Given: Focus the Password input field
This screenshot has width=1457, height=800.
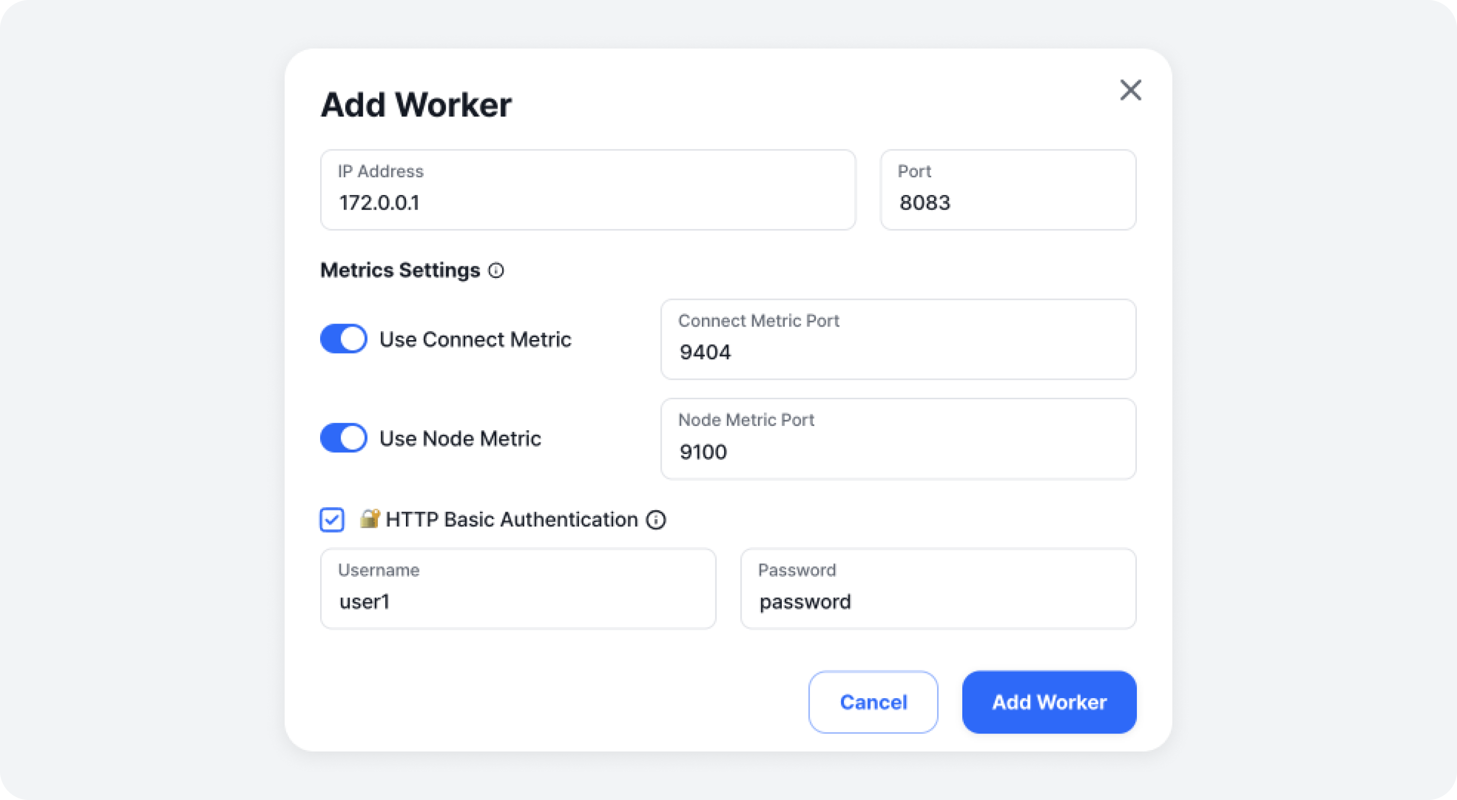Looking at the screenshot, I should 939,588.
